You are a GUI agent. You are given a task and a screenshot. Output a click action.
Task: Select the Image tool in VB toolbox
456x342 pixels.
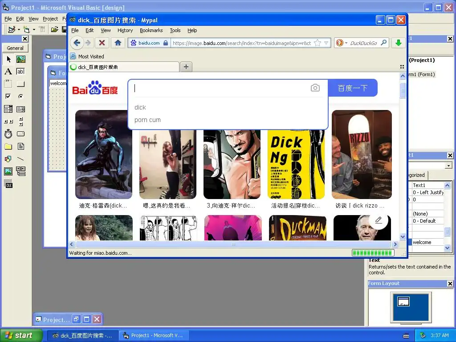coord(8,171)
